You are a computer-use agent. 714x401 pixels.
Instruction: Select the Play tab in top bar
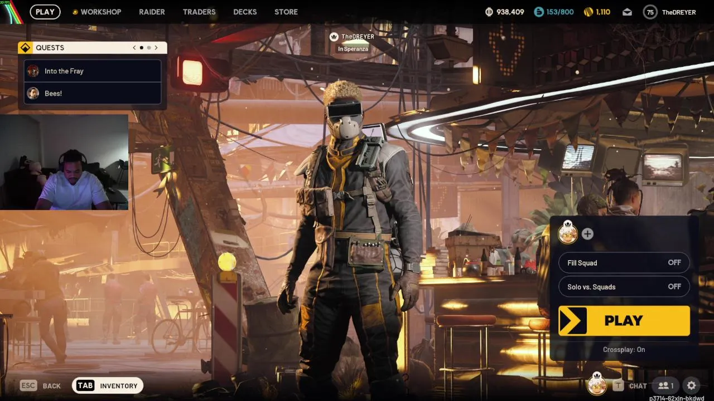coord(45,12)
